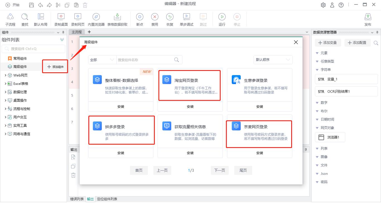Click the 运行 run button
The height and width of the screenshot is (203, 381).
(x=222, y=17)
